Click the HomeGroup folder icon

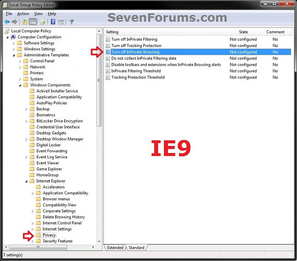[x=32, y=175]
